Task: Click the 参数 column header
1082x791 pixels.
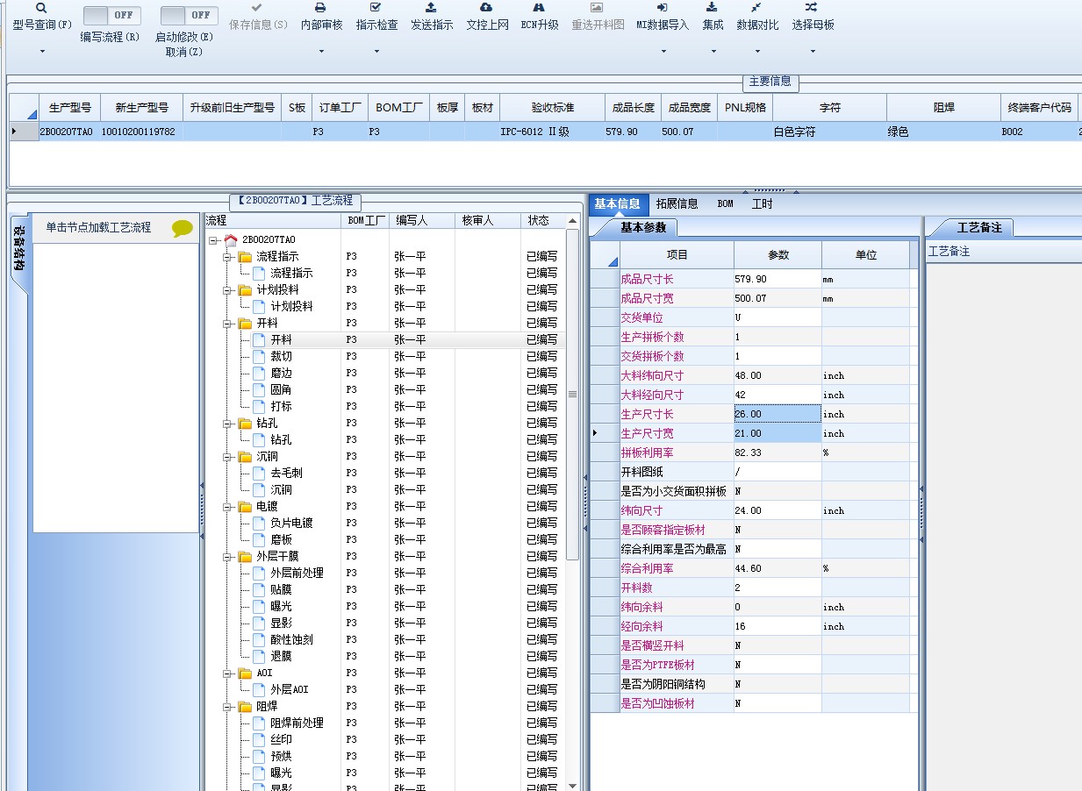Action: click(777, 255)
